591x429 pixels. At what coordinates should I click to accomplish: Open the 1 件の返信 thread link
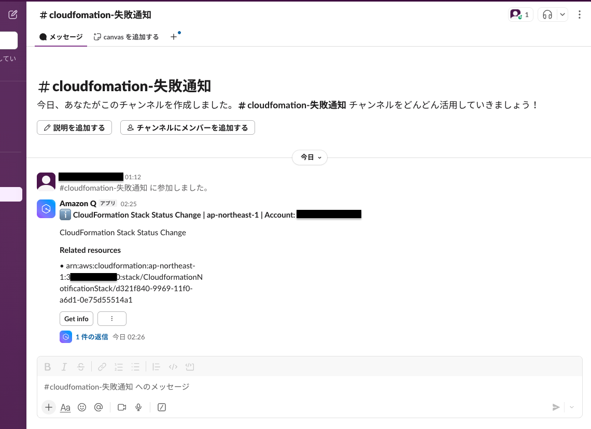point(92,337)
